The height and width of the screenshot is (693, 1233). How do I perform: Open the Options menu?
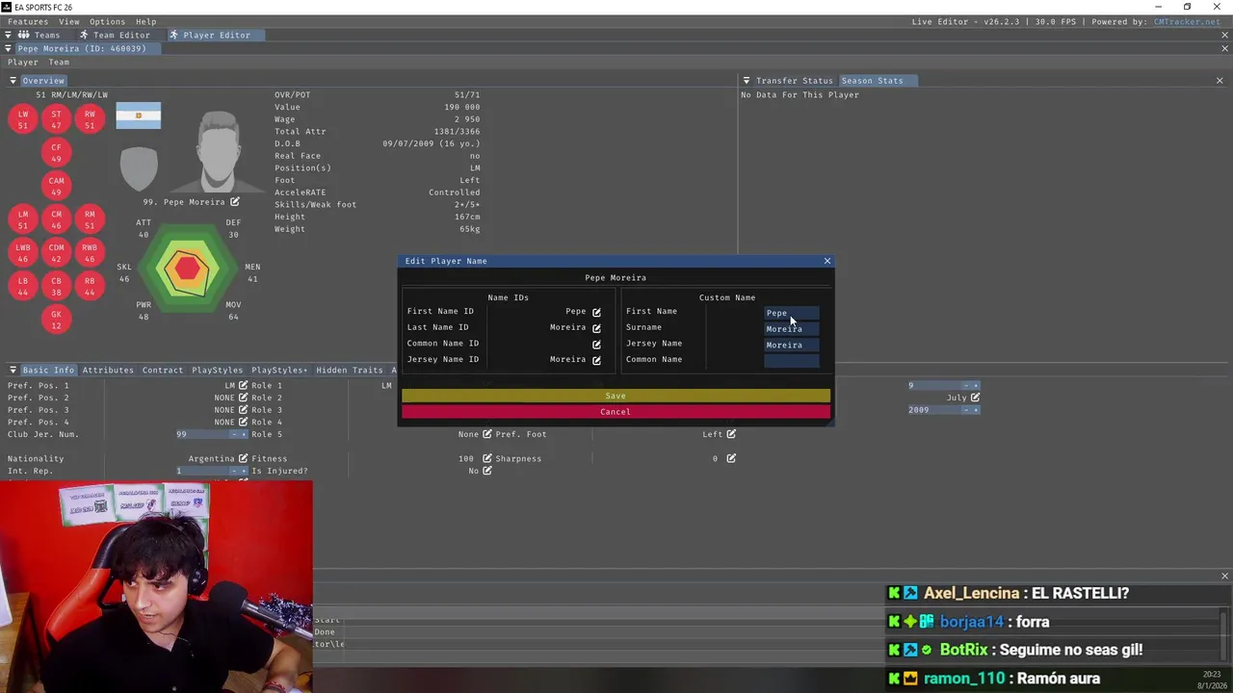[107, 21]
